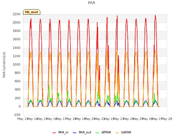
Task: Select the totPAR legend label
Action: (x=126, y=132)
